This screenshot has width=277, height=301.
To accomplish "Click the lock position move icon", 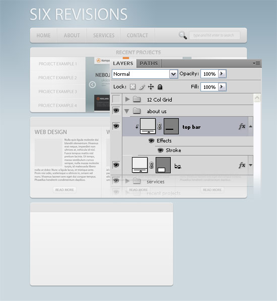I will point(151,87).
